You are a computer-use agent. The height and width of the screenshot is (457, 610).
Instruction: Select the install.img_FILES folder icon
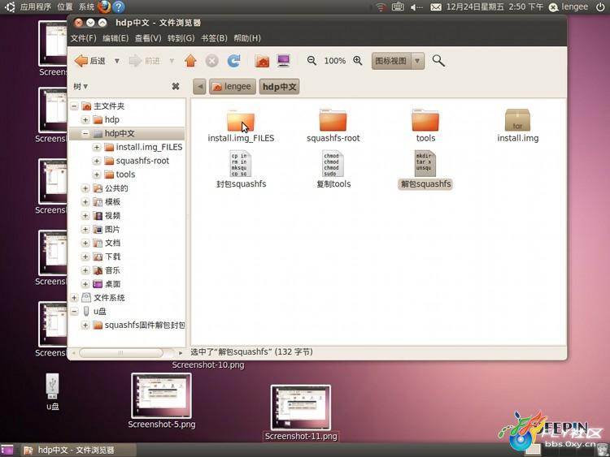241,120
